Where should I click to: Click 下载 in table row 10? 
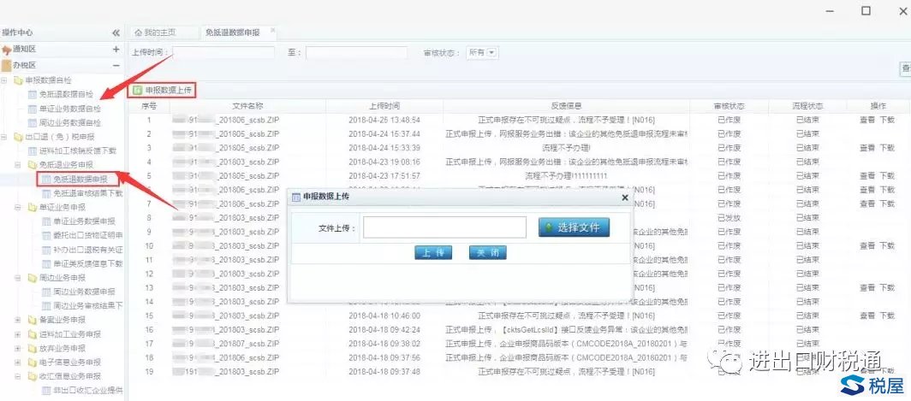click(x=887, y=246)
